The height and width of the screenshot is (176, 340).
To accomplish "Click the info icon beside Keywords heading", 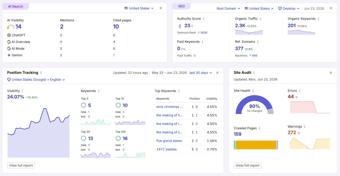I will pos(99,91).
